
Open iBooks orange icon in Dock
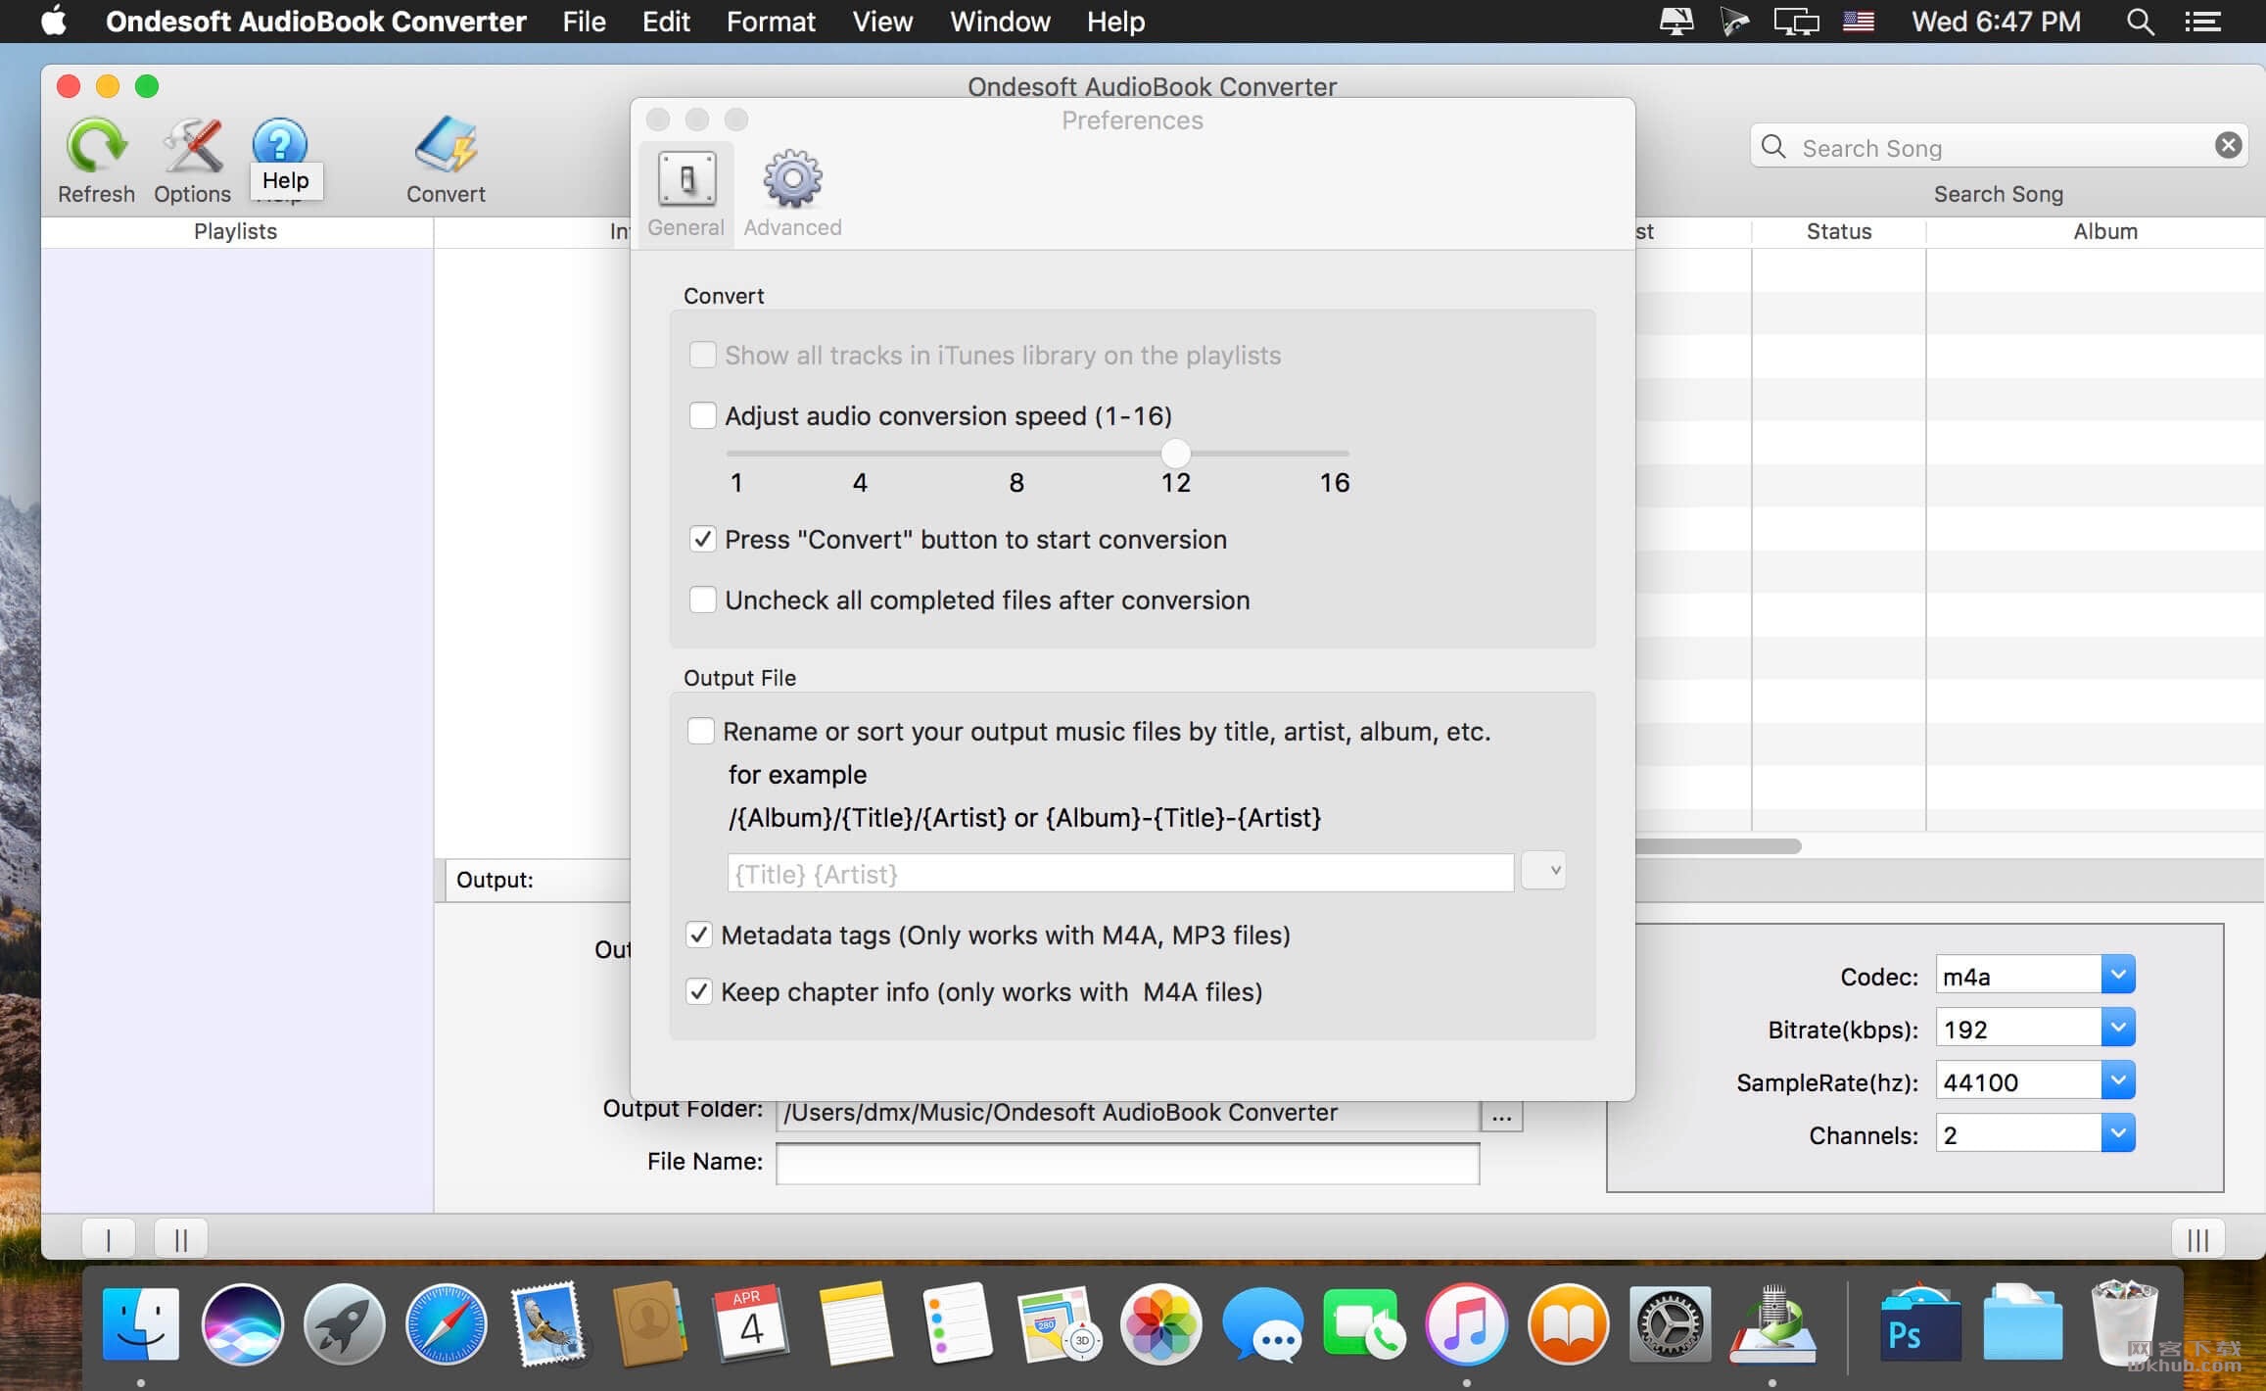[x=1568, y=1324]
